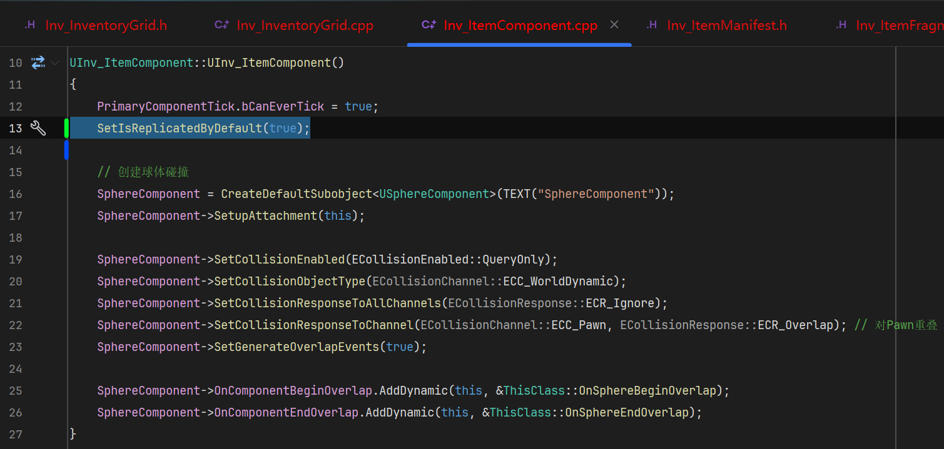The width and height of the screenshot is (944, 449).
Task: Click the C++ file icon of Inv_ItemComponent.cpp
Action: pyautogui.click(x=429, y=25)
